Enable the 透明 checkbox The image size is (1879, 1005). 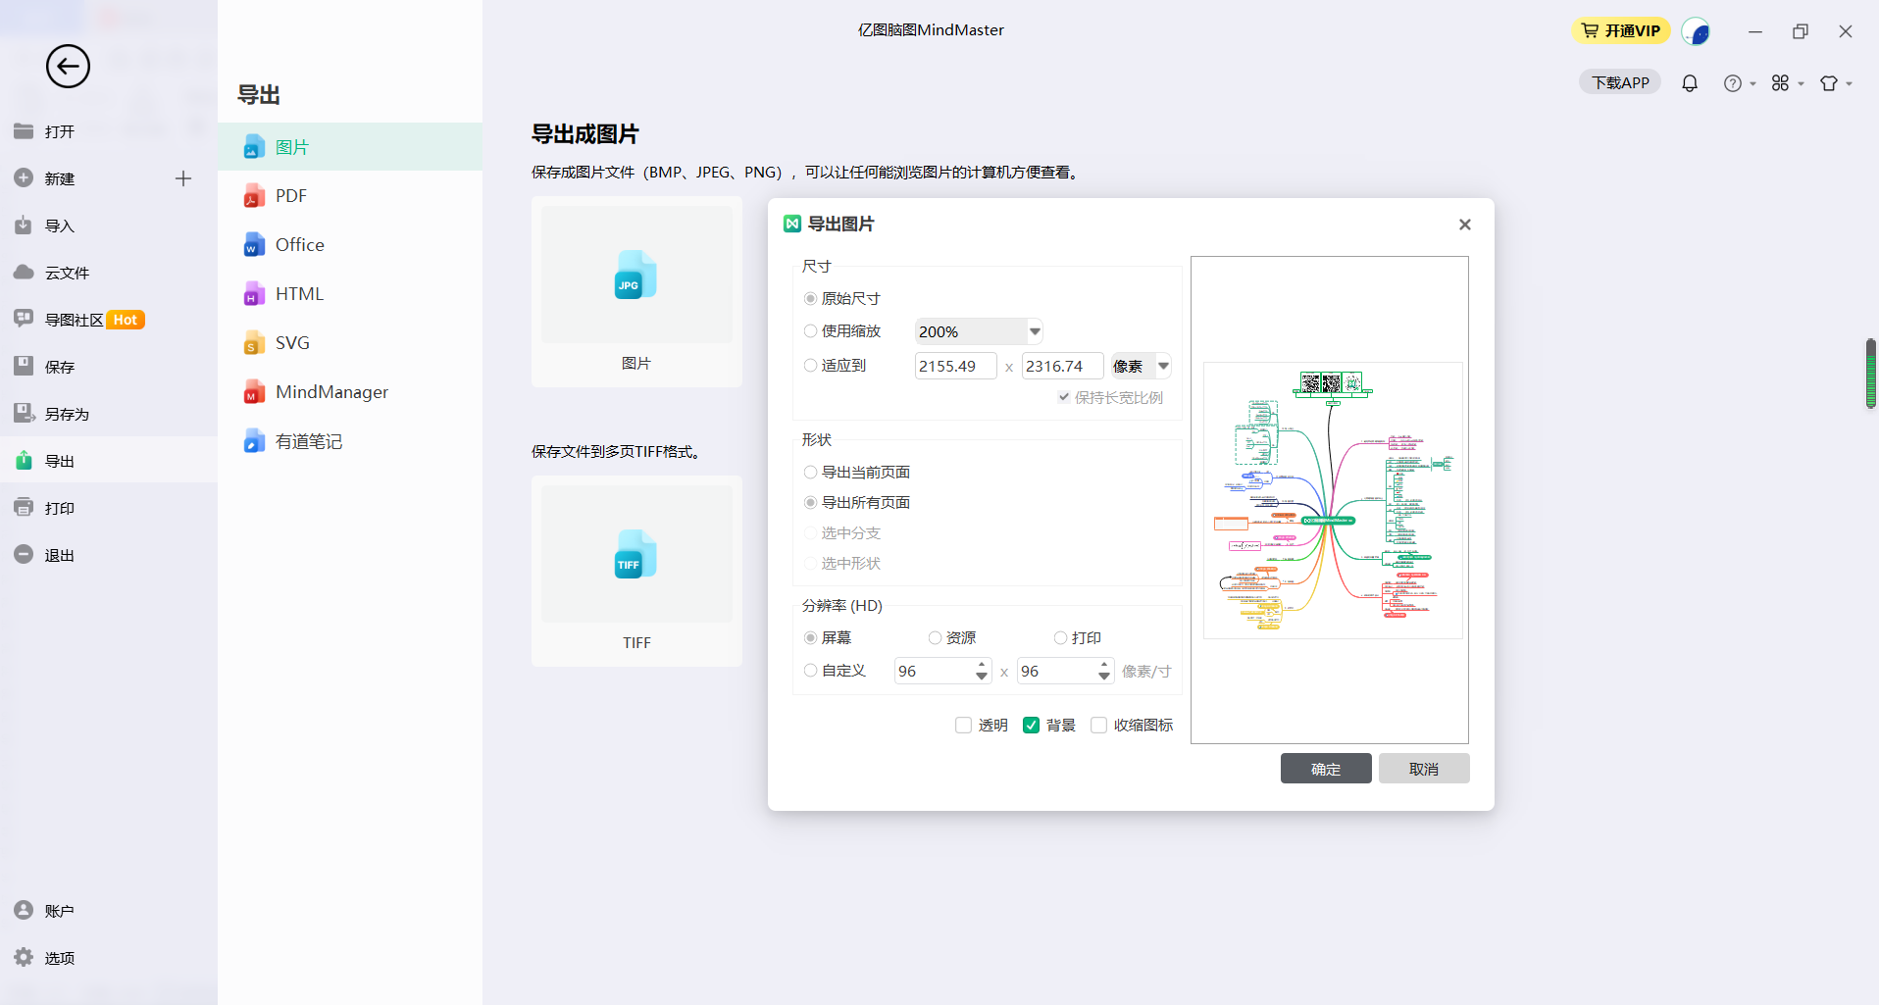point(963,726)
